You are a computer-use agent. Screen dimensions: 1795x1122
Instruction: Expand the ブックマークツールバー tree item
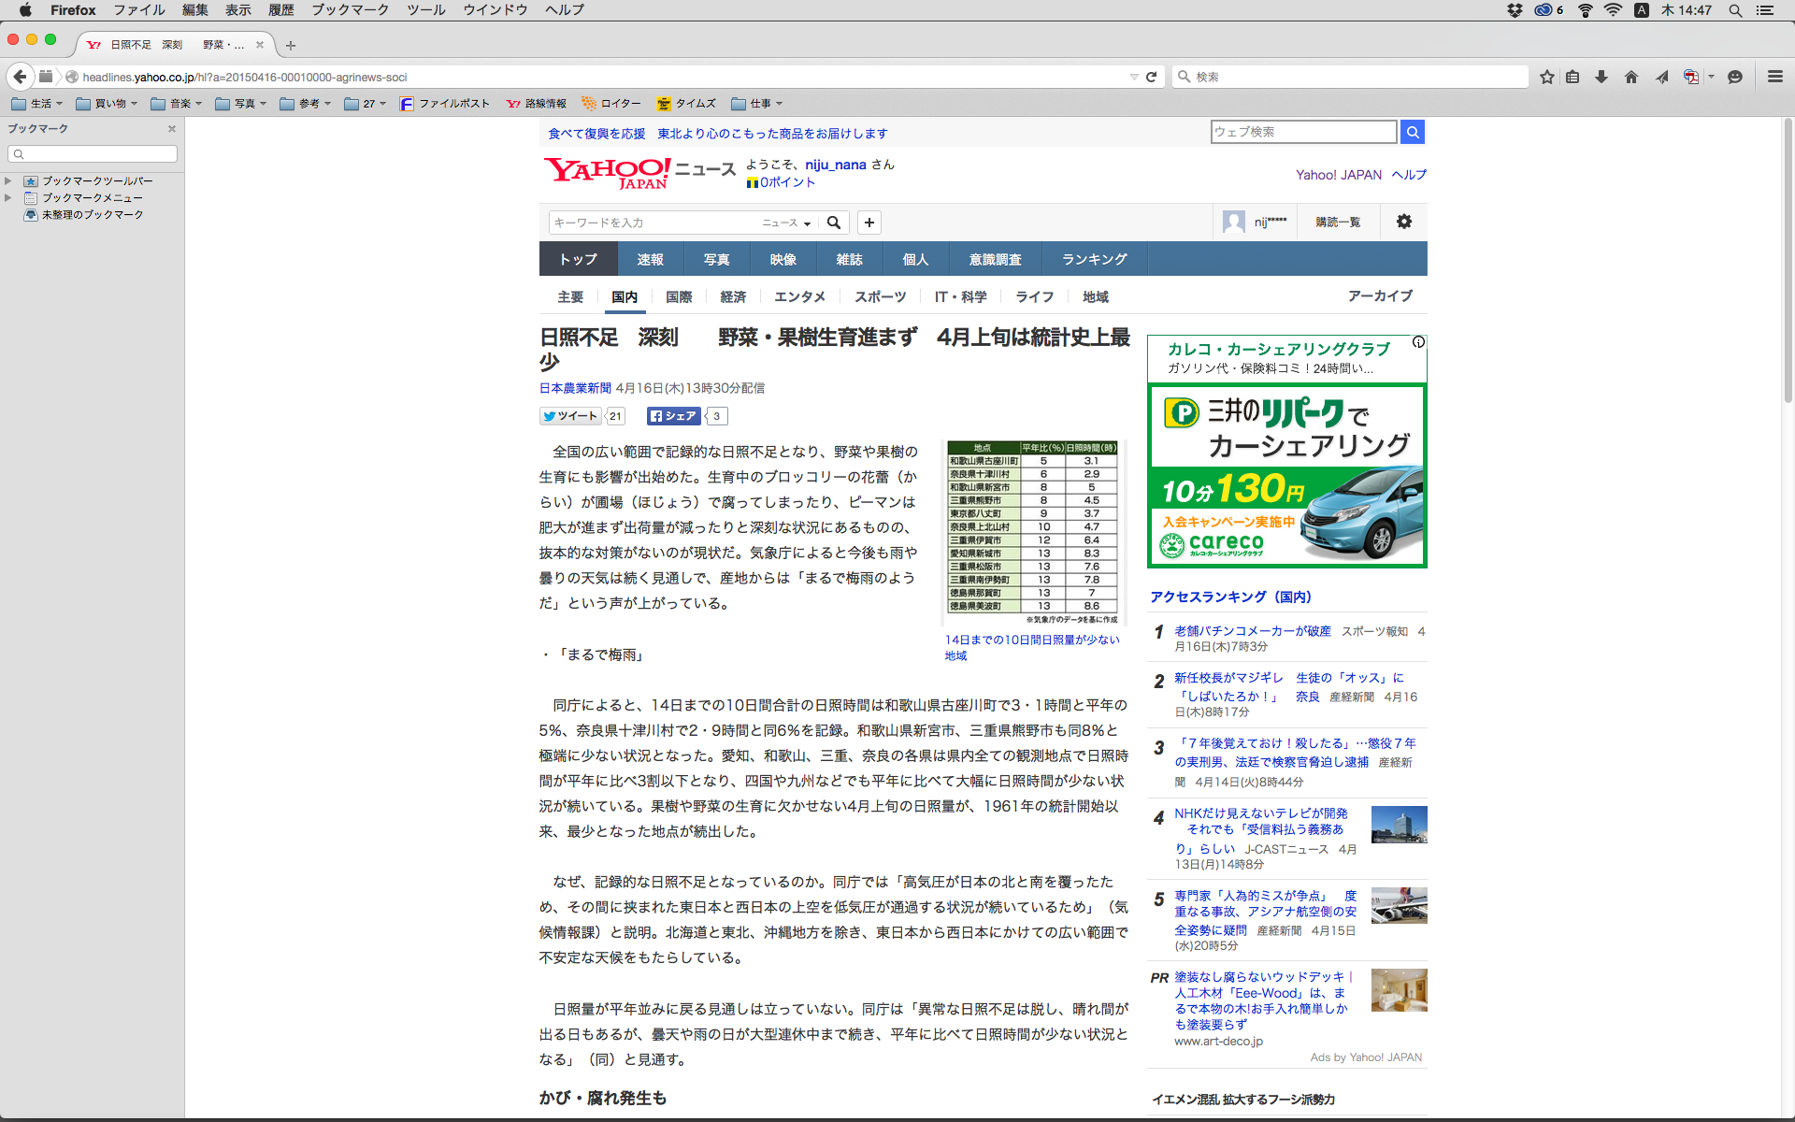coord(8,180)
